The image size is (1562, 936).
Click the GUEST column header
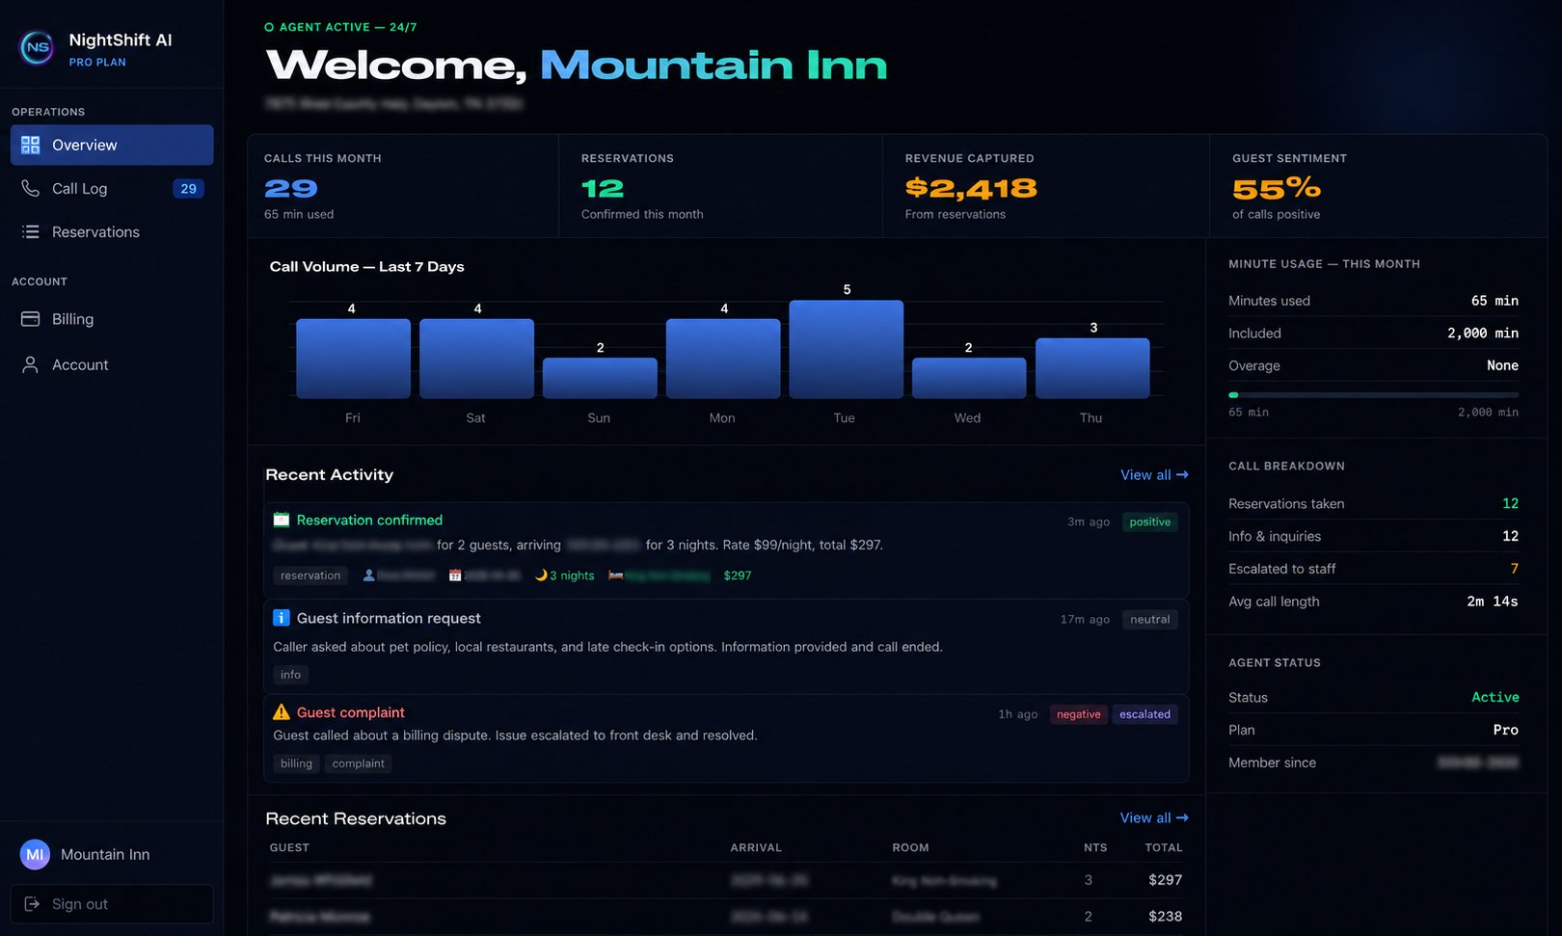(289, 847)
